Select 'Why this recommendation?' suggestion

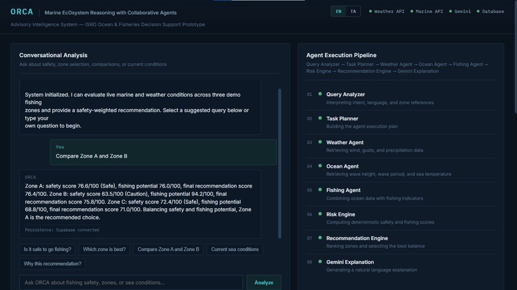[x=53, y=264]
